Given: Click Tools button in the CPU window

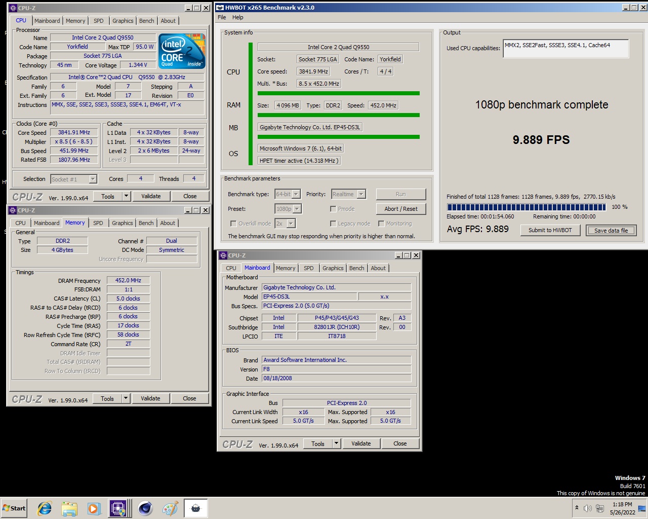Looking at the screenshot, I should [108, 196].
